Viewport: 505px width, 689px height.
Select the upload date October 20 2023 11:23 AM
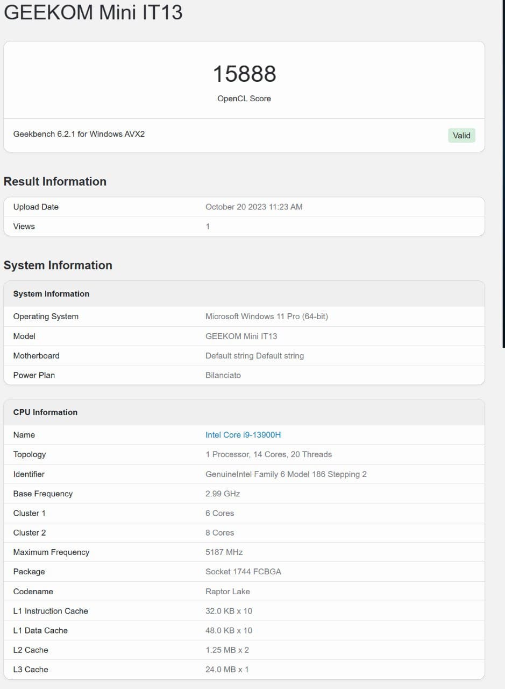point(254,207)
